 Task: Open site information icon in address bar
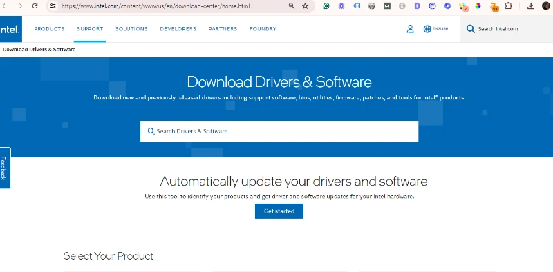click(53, 6)
